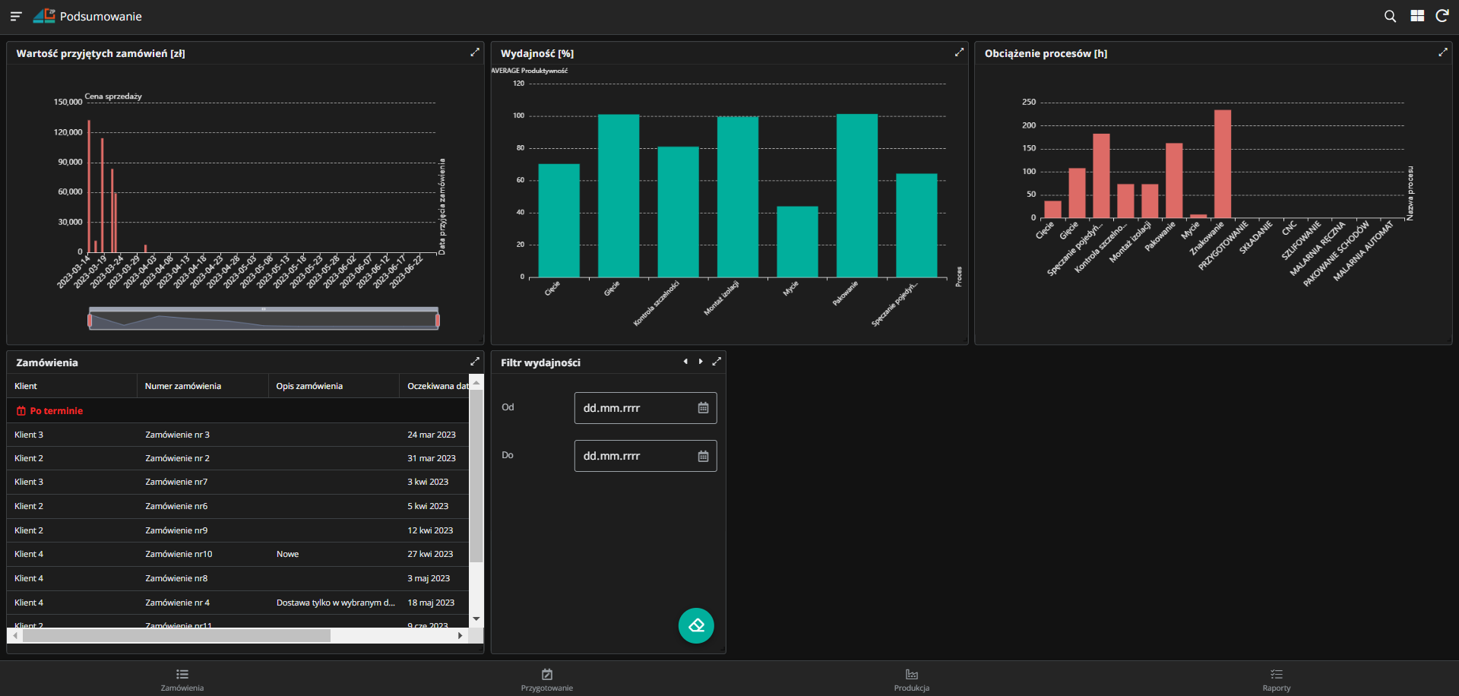Switch to the Zamówienia tab
Viewport: 1459px width, 696px height.
(x=182, y=679)
